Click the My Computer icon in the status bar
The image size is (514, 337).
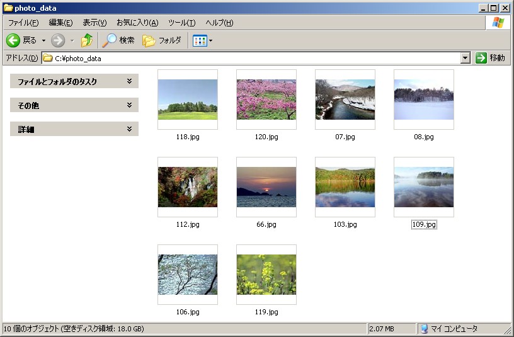424,328
